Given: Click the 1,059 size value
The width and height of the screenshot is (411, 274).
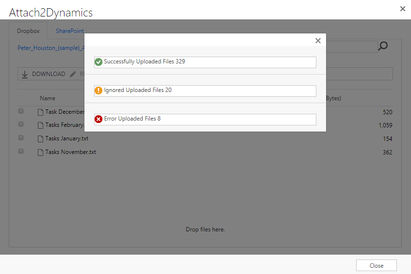Looking at the screenshot, I should (385, 125).
